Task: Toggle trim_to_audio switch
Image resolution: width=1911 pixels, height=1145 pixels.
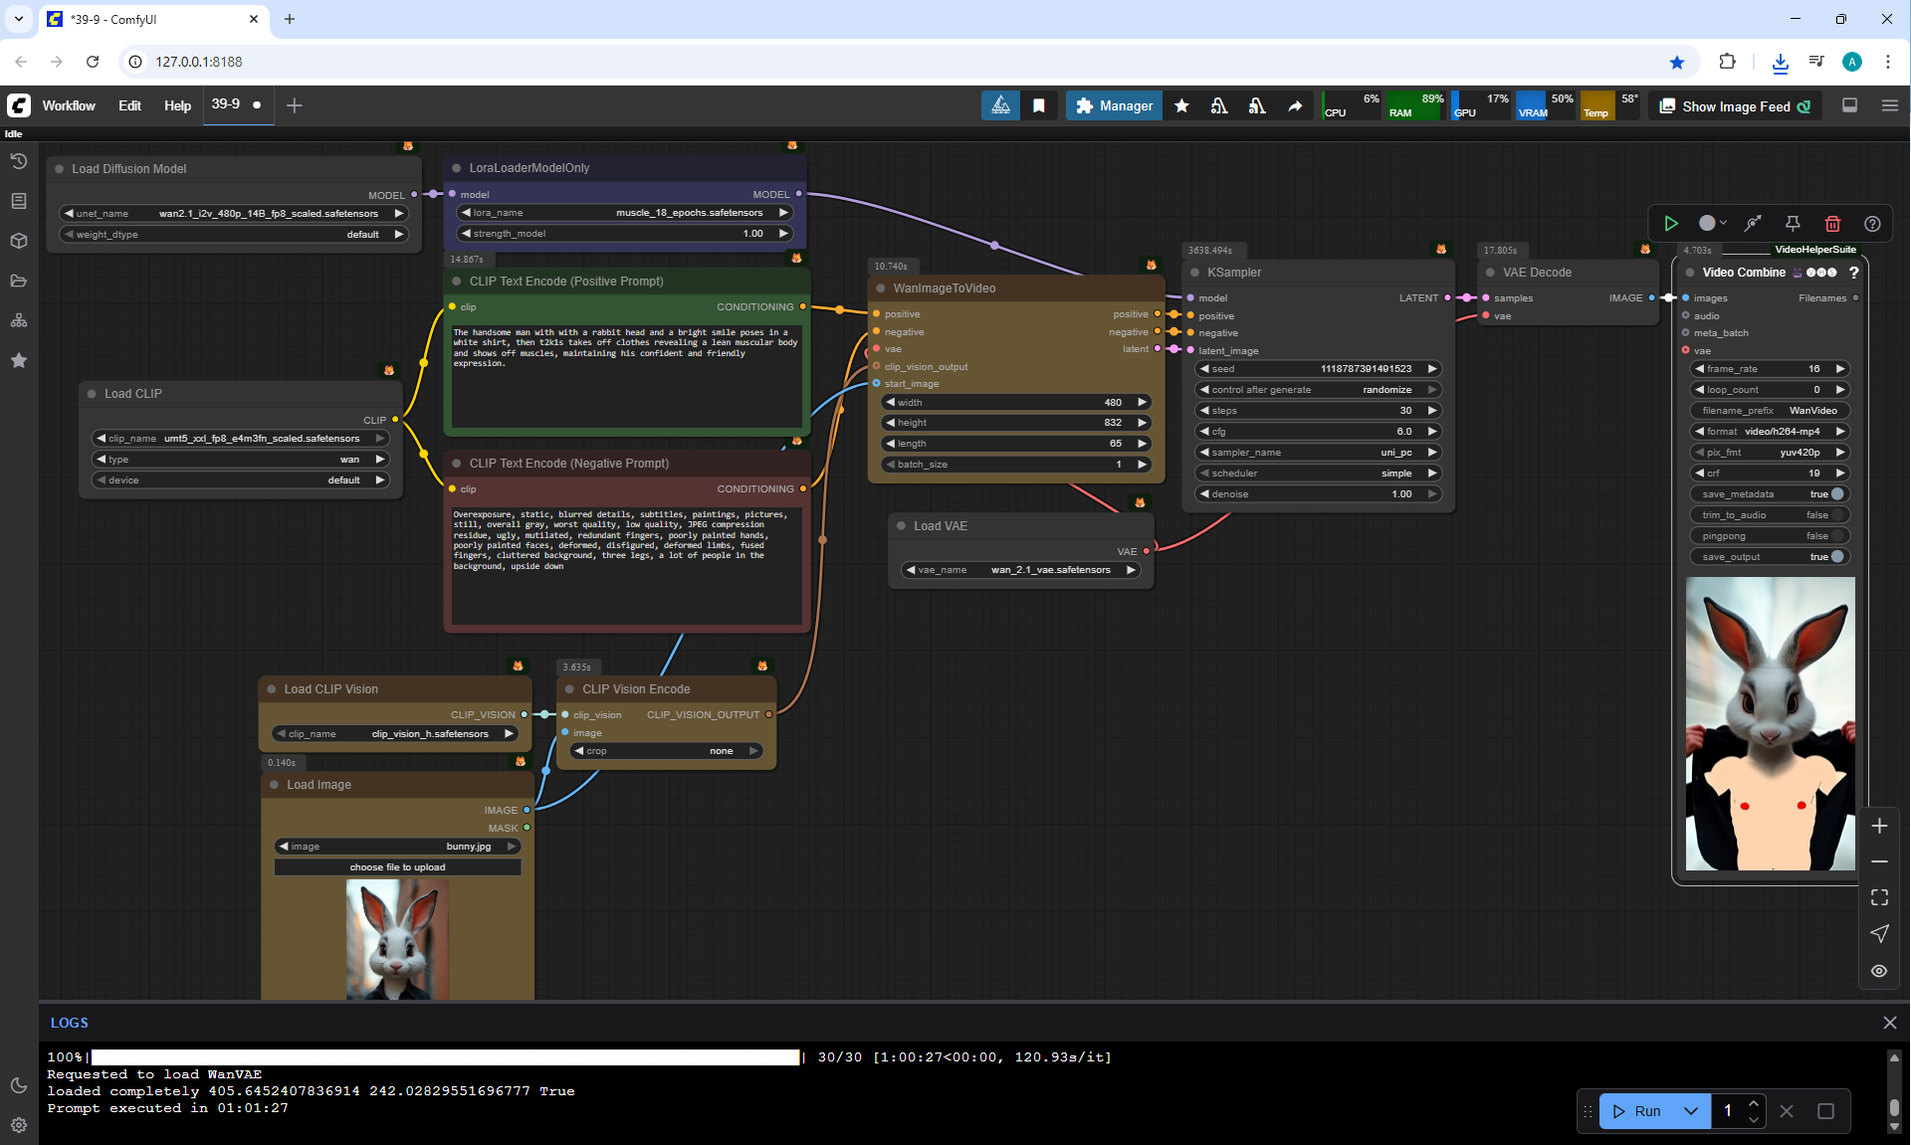Action: pos(1836,515)
